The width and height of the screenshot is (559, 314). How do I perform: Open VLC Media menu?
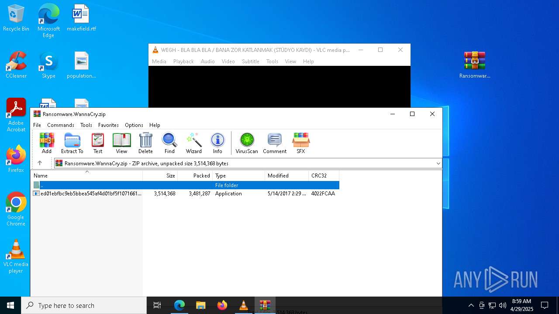tap(159, 61)
